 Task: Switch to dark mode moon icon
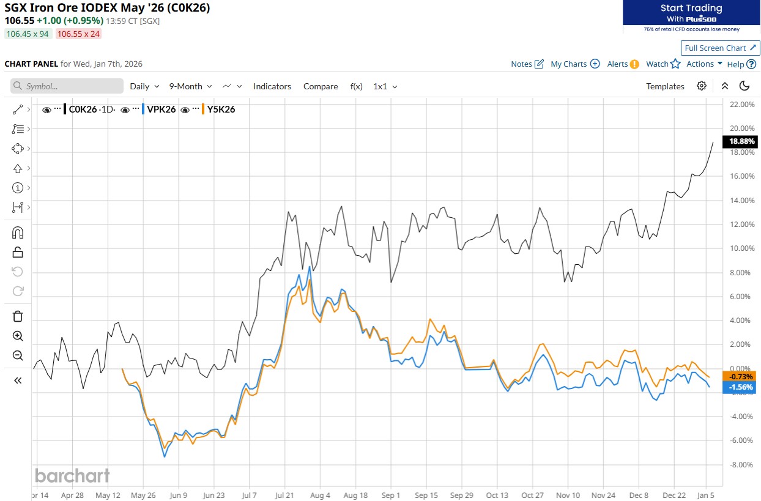pos(744,86)
